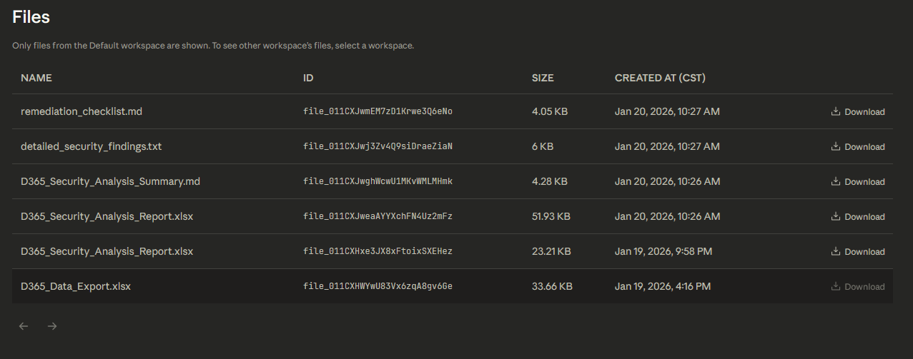
Task: Click the CREATED AT (CST) column header
Action: (x=660, y=78)
